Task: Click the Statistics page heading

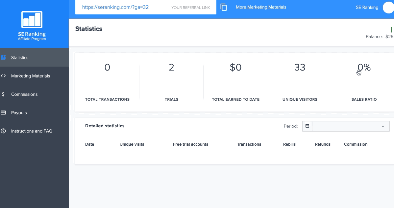Action: point(89,29)
